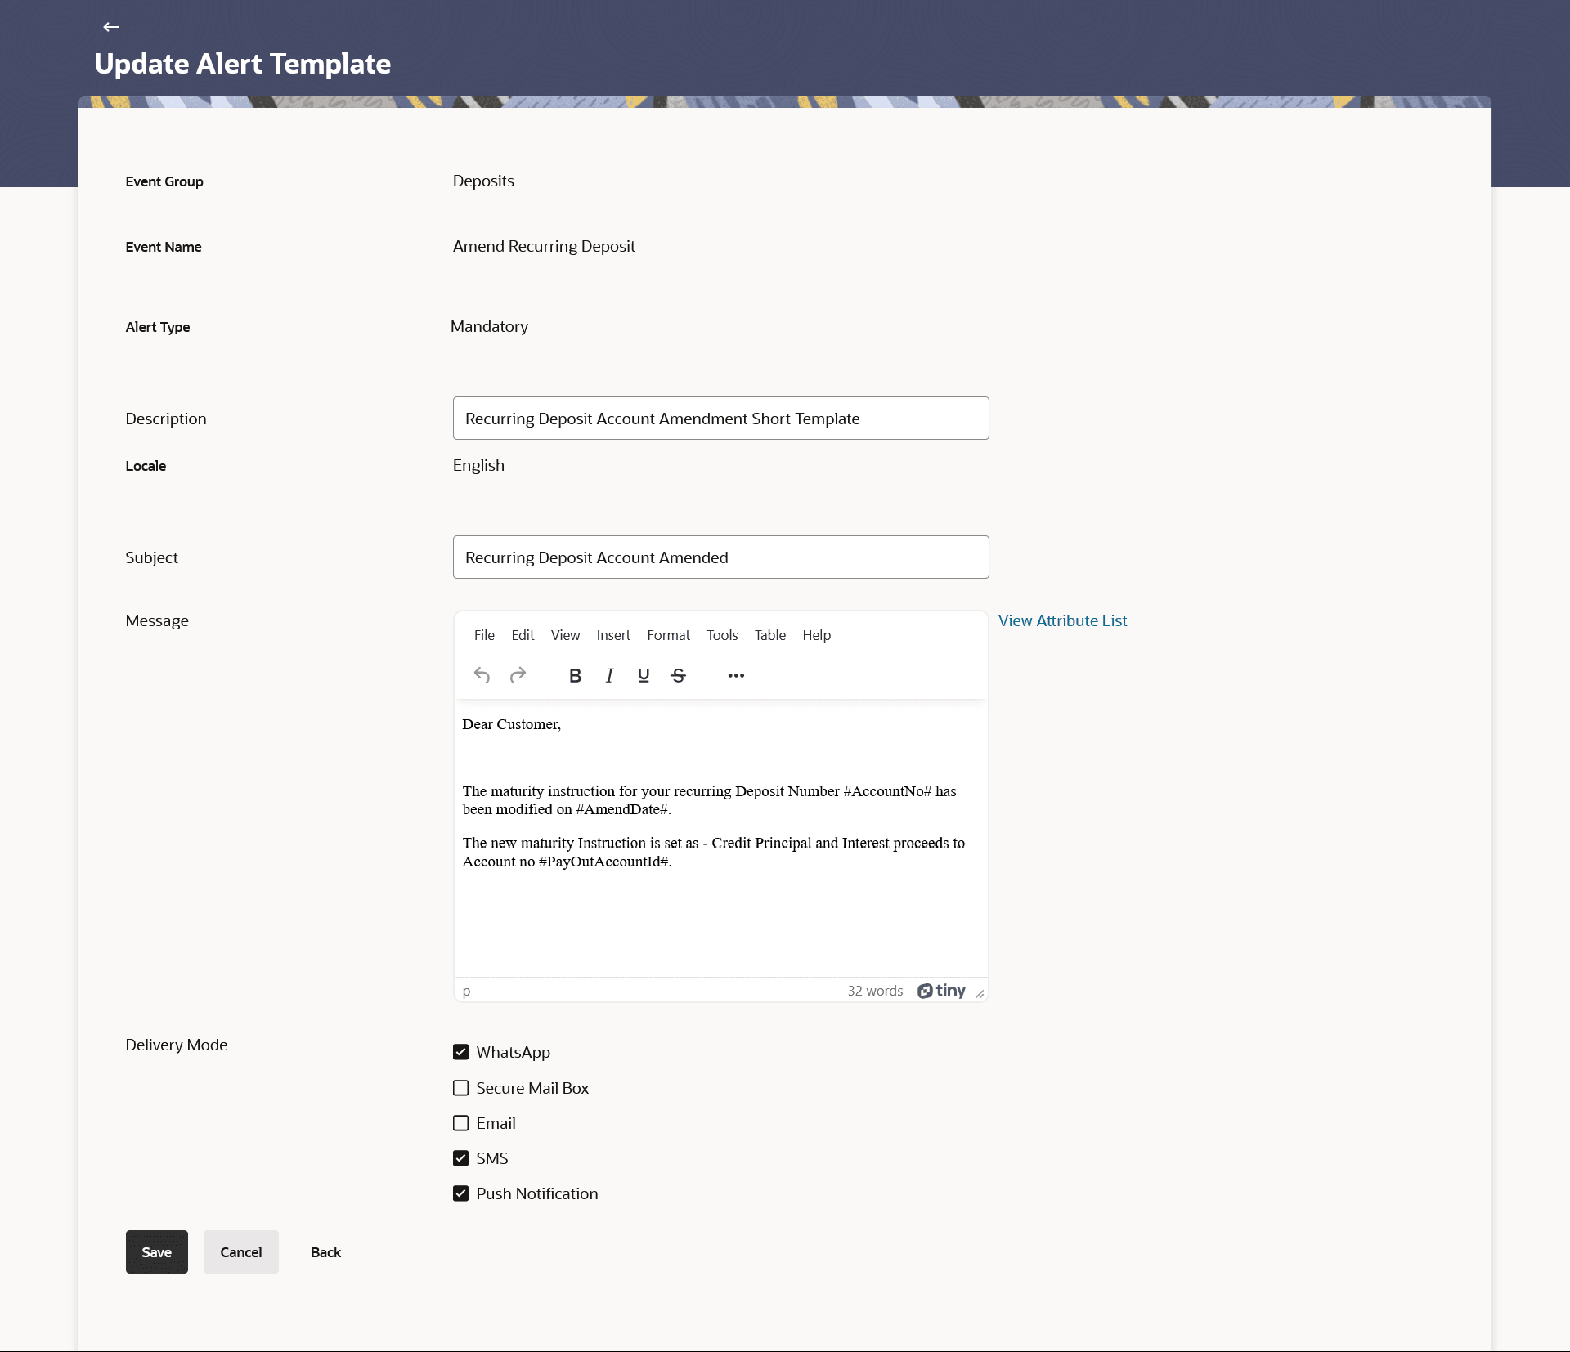Enable Secure Mail Box delivery mode
Screen dimensions: 1570x1352
tap(461, 1088)
